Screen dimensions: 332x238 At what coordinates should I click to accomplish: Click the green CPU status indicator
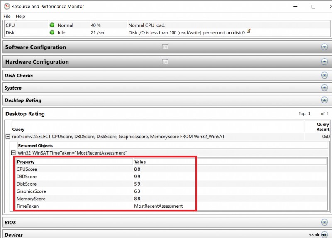(x=52, y=25)
